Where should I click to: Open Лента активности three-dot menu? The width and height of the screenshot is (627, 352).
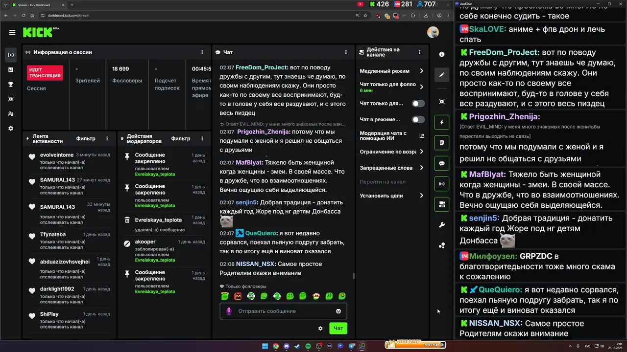[x=107, y=138]
